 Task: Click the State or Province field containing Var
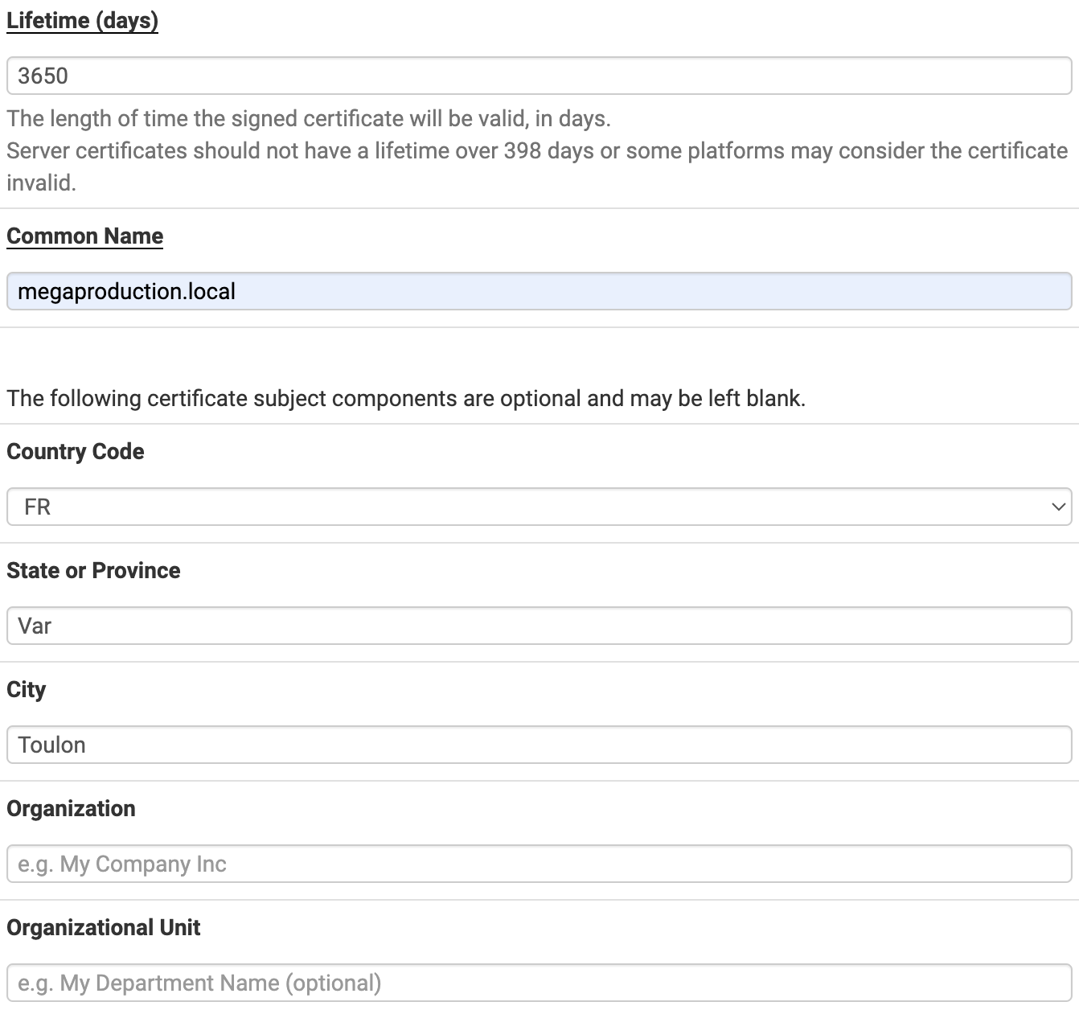point(539,626)
